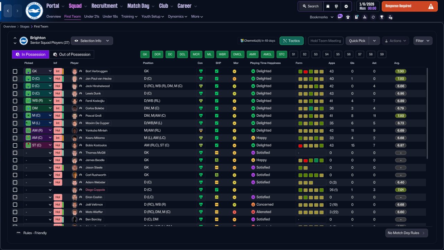
Task: Open the settings gear icon
Action: click(x=346, y=6)
